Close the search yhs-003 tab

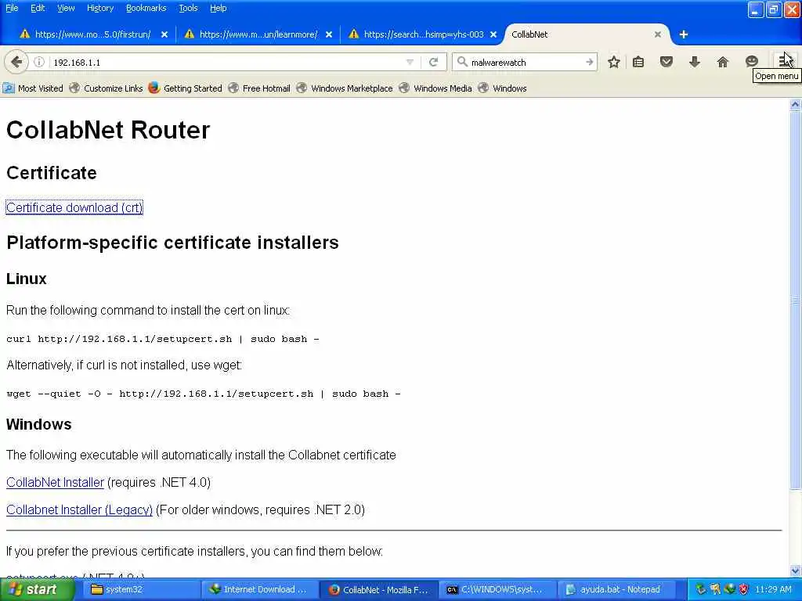[x=493, y=34]
